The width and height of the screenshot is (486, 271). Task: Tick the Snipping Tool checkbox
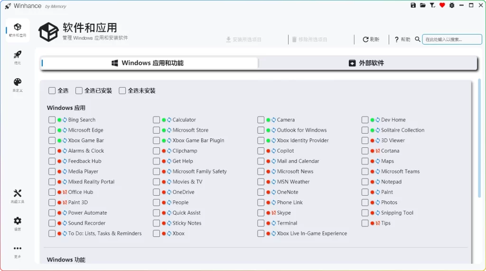pos(365,213)
